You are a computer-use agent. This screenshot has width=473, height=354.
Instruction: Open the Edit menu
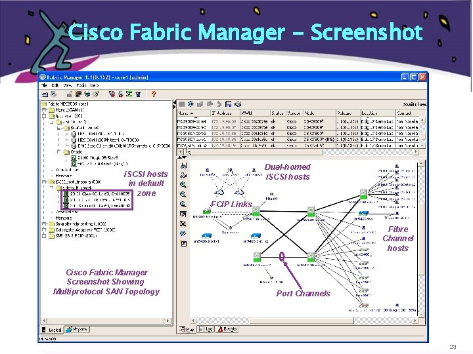coord(55,85)
